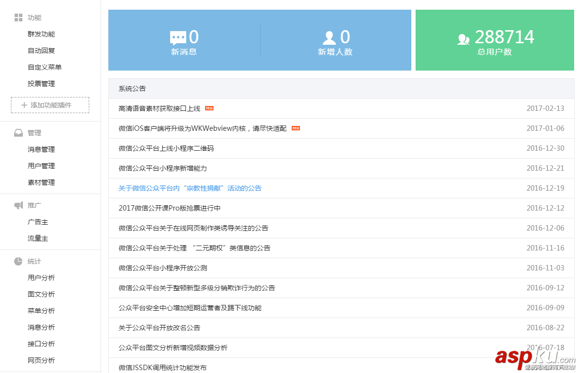Open 图文分析 statistics

[x=41, y=294]
